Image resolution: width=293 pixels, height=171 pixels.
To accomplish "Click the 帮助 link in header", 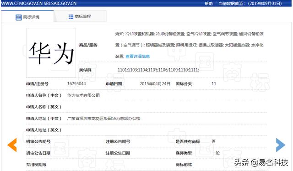I will click(209, 3).
